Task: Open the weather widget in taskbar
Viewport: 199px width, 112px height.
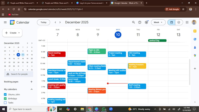Action: 139,109
